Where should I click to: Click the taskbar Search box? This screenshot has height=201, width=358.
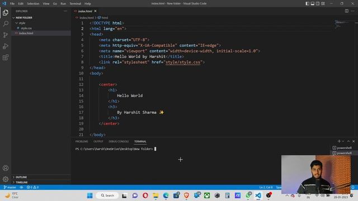click(x=107, y=195)
